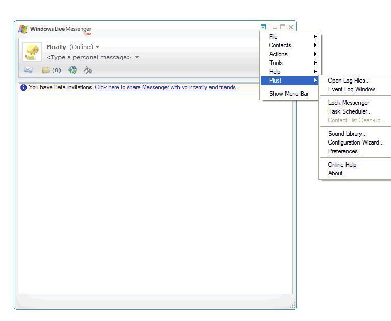Click the Type a personal message field
391x321 pixels.
[88, 57]
